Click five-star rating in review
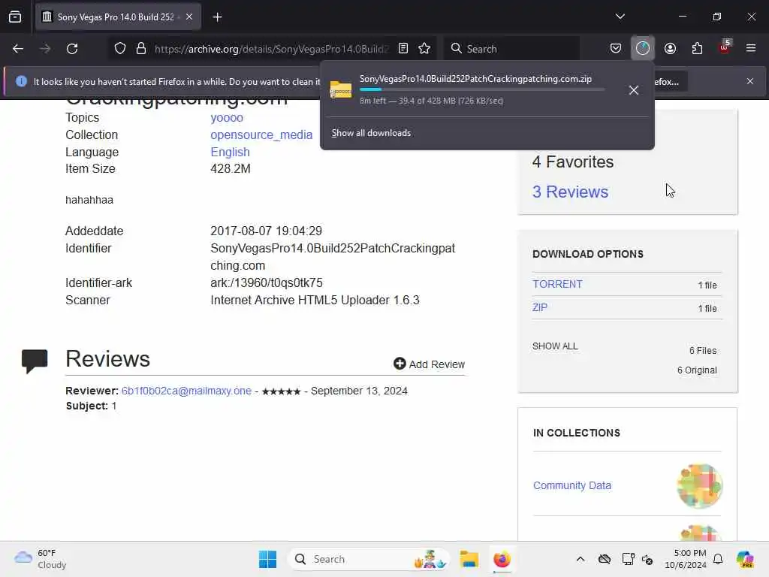This screenshot has width=769, height=577. [x=281, y=391]
